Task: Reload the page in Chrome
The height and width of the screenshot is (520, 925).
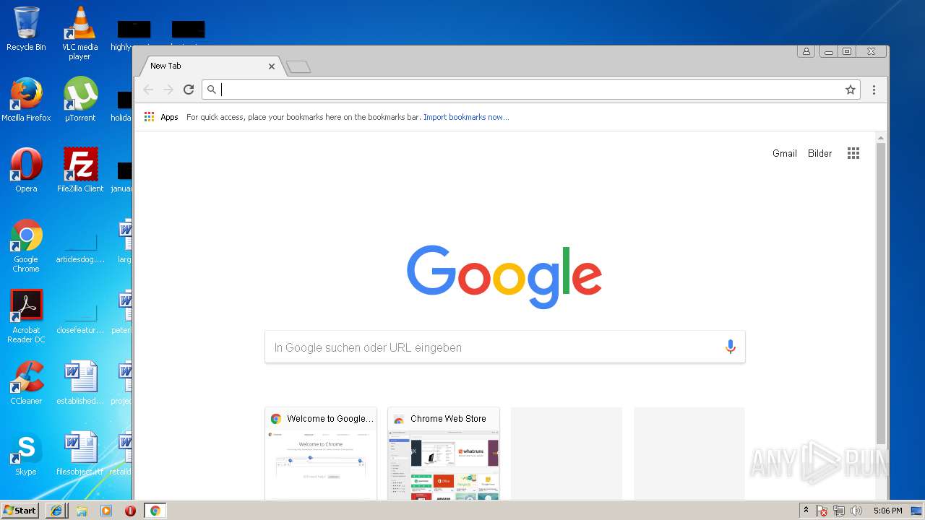Action: click(189, 90)
